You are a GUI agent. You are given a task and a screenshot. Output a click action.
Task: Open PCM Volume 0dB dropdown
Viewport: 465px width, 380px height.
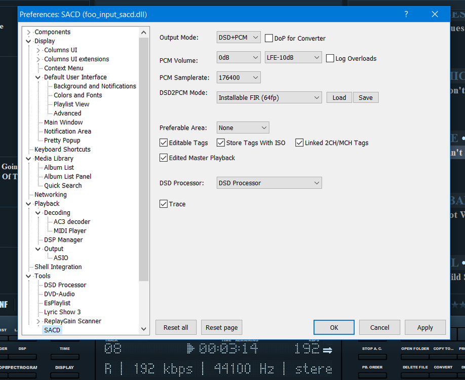coord(239,57)
